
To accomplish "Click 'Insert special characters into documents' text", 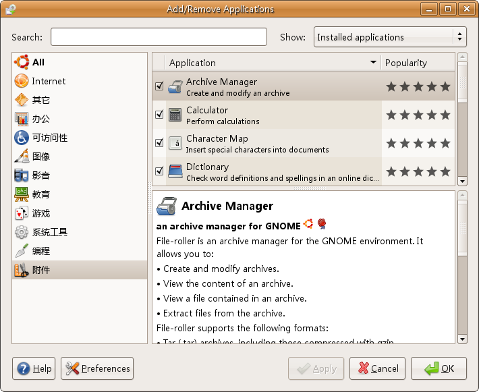I will coord(257,150).
